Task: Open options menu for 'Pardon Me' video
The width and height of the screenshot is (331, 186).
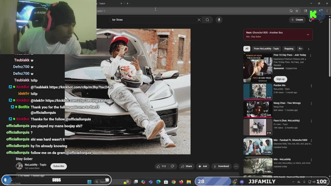Action: point(311,86)
